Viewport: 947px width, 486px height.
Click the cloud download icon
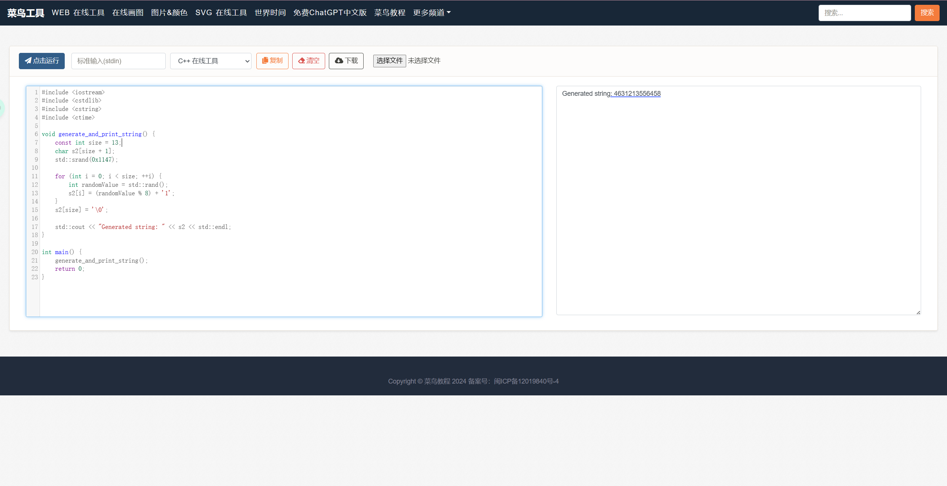coord(339,60)
